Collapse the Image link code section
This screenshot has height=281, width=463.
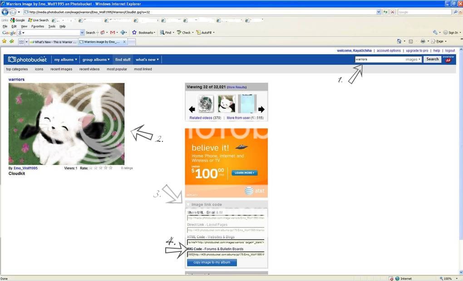click(188, 204)
